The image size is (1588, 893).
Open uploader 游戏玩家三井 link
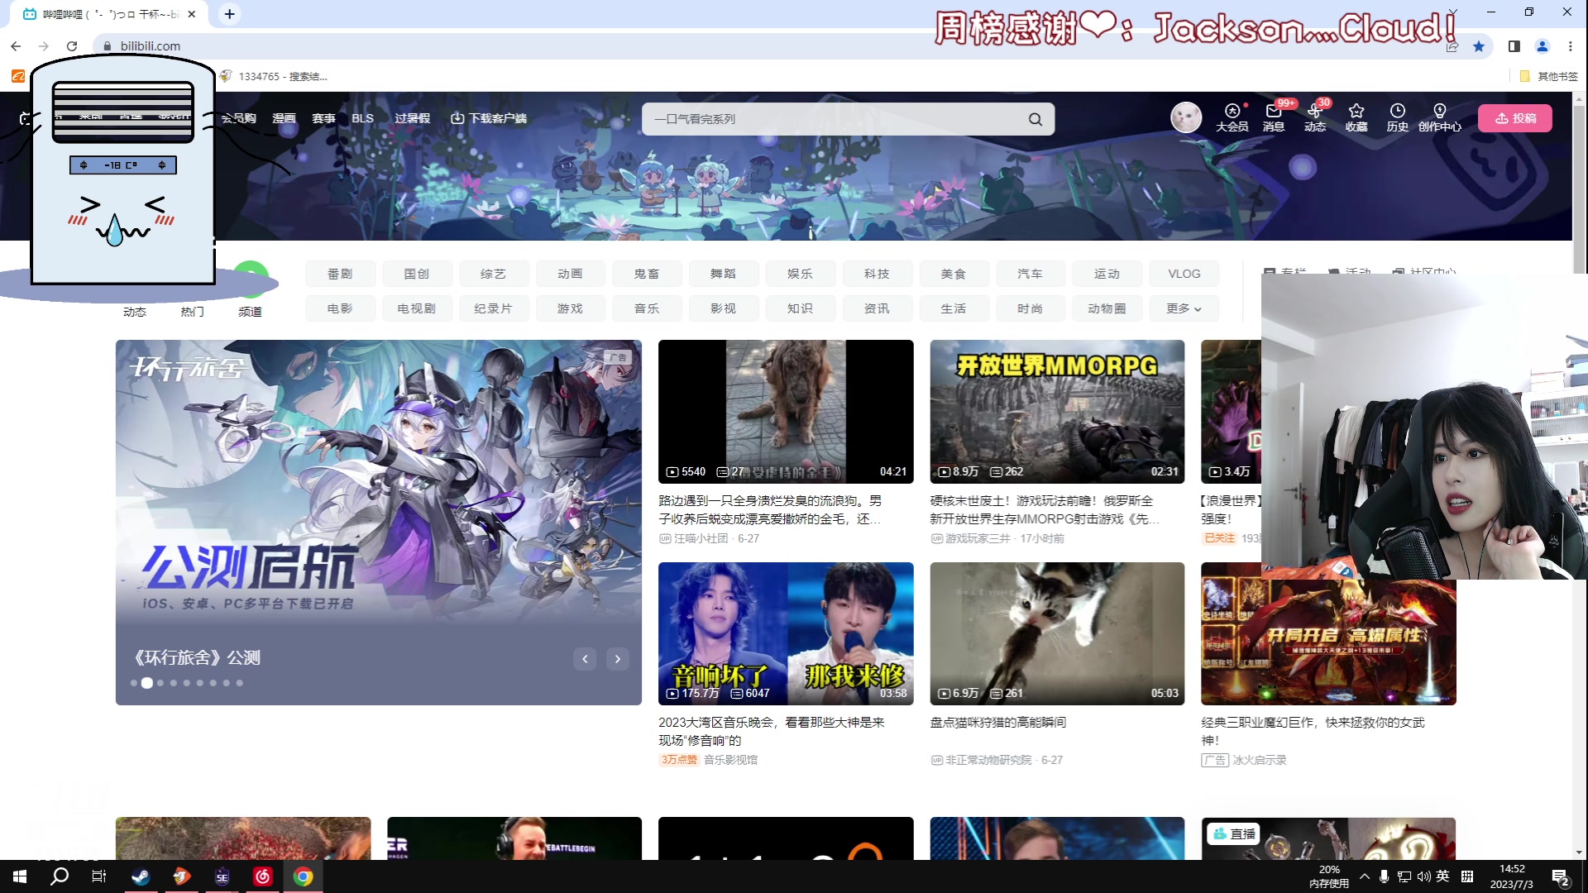978,538
